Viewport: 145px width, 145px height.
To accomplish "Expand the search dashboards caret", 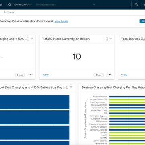I will (x=94, y=5).
